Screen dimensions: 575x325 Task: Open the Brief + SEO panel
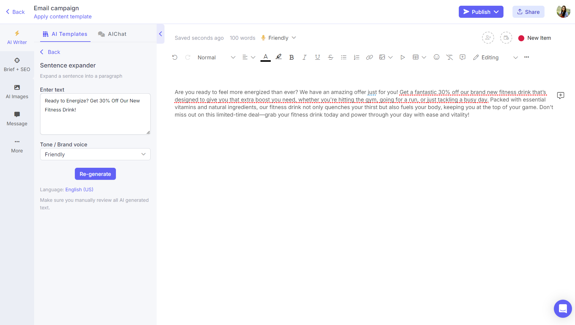17,64
